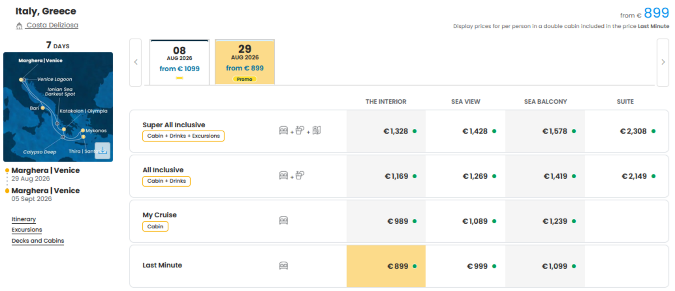The width and height of the screenshot is (675, 291).
Task: Open the Excursions link
Action: point(27,230)
